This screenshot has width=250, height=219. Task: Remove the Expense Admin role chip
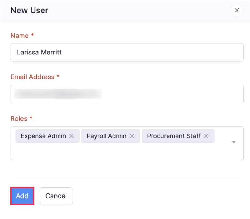click(72, 136)
